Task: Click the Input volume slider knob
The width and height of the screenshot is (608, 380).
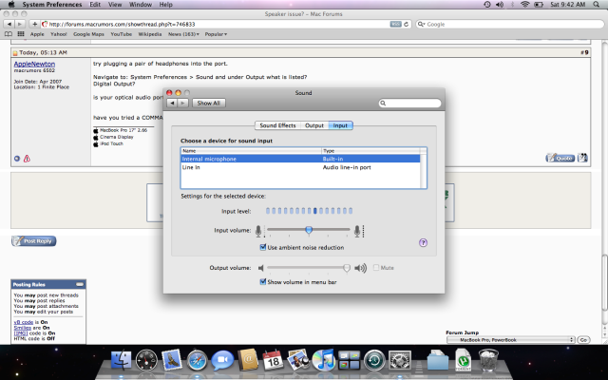Action: 309,230
